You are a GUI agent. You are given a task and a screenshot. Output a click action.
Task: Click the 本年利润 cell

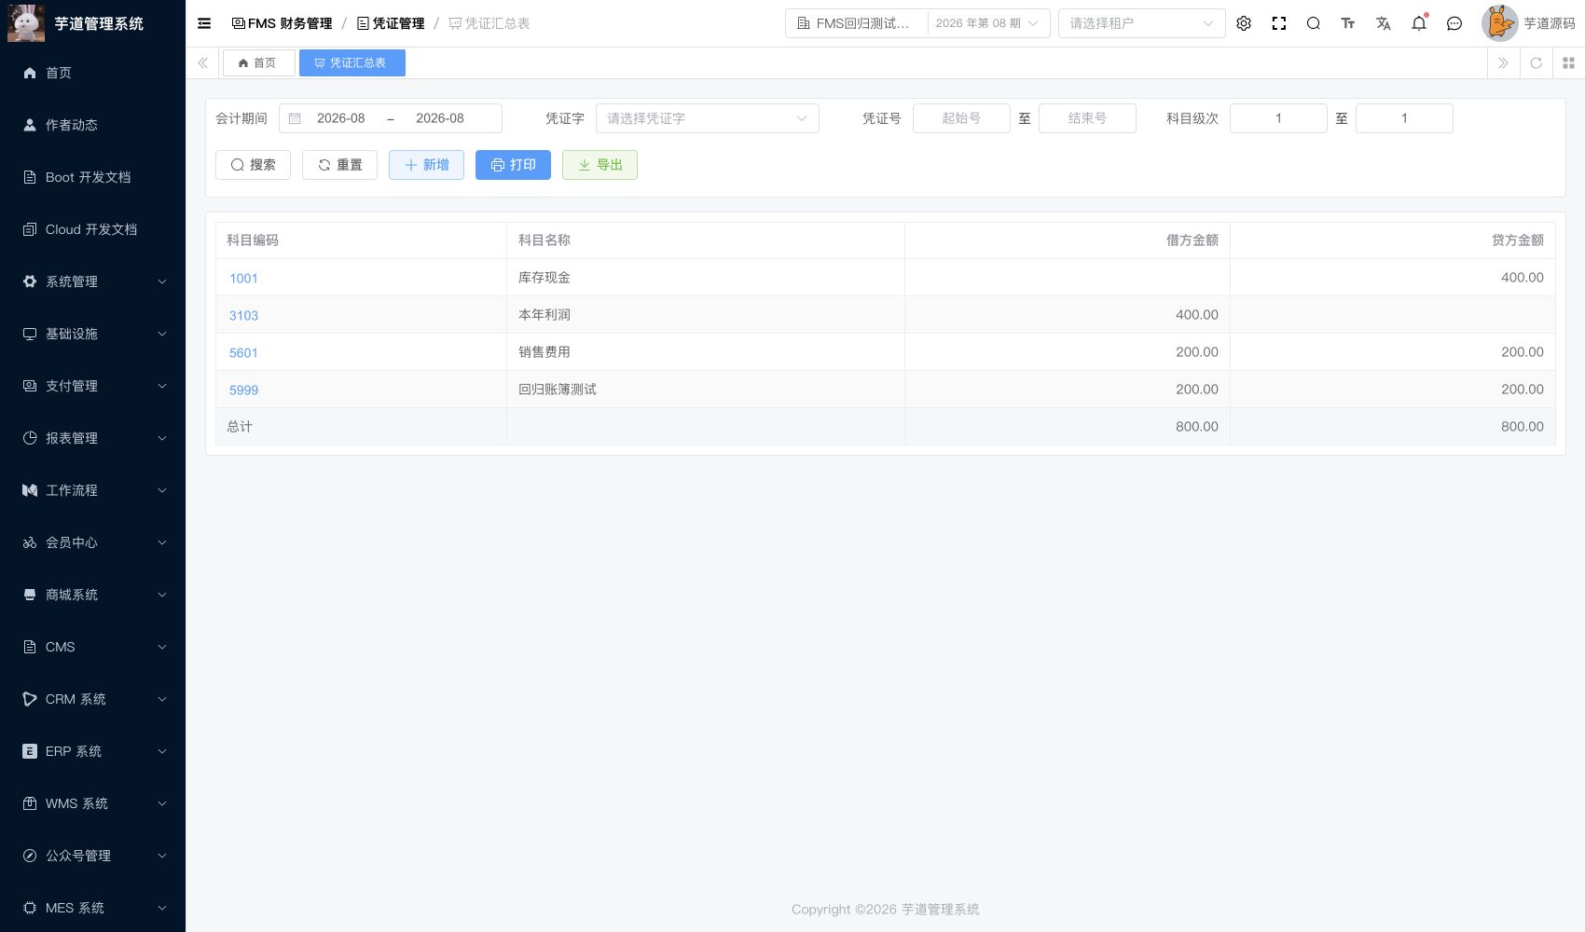coord(705,315)
